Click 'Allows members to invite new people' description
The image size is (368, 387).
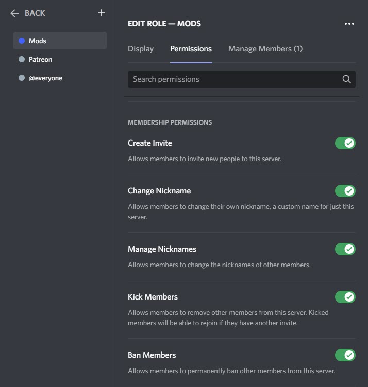[x=205, y=159]
